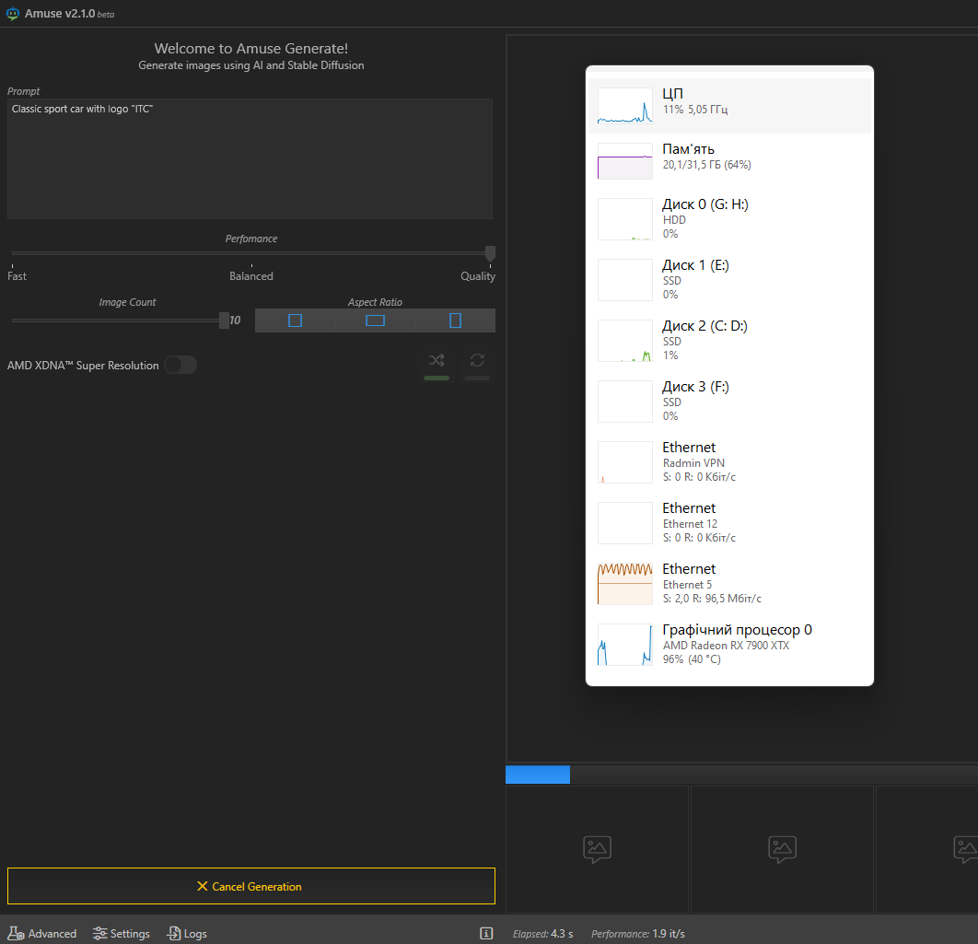Select the Пам'ять entry in the monitor panel
The image size is (978, 944).
728,158
